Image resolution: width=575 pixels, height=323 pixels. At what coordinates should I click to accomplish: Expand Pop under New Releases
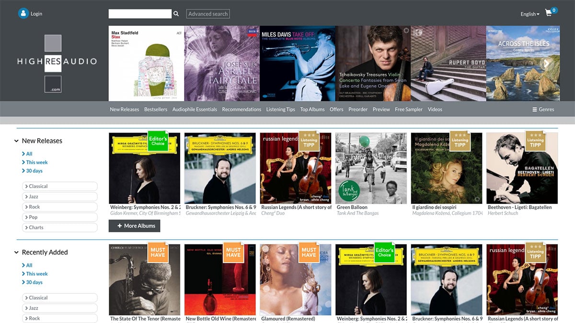pyautogui.click(x=60, y=217)
